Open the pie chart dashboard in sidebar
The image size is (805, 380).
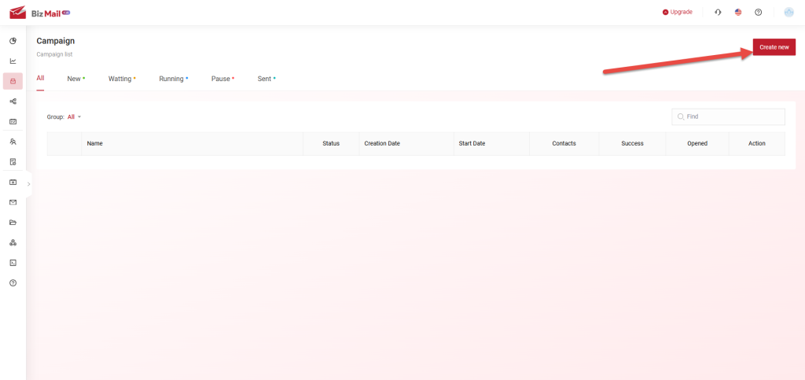coord(13,41)
